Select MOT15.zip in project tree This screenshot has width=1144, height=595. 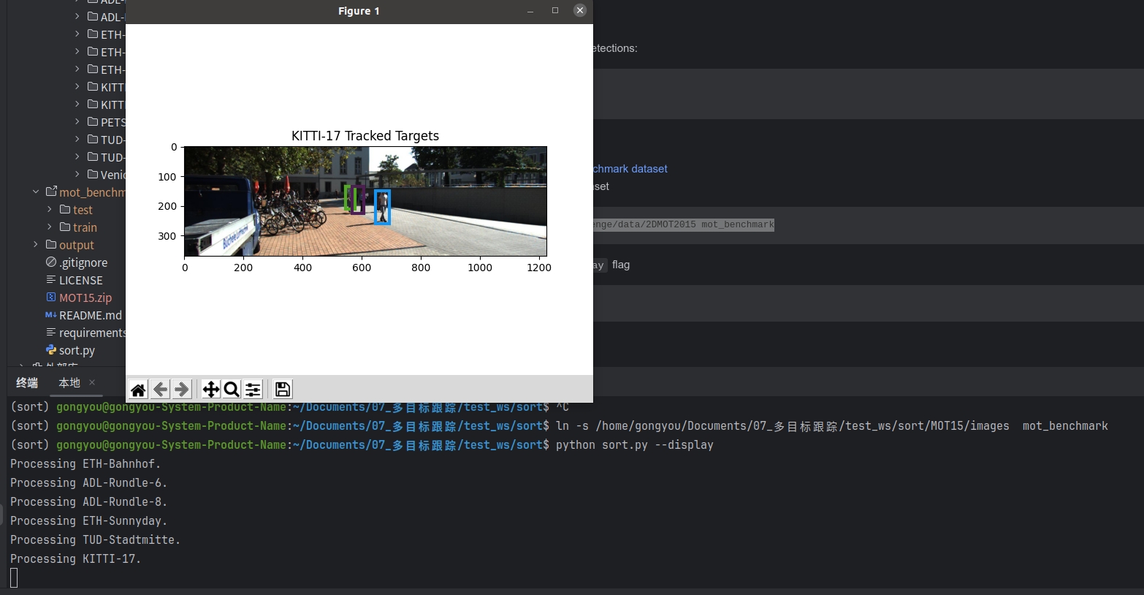[x=78, y=297]
